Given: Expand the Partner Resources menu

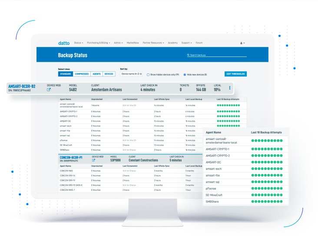Looking at the screenshot, I should pos(153,43).
